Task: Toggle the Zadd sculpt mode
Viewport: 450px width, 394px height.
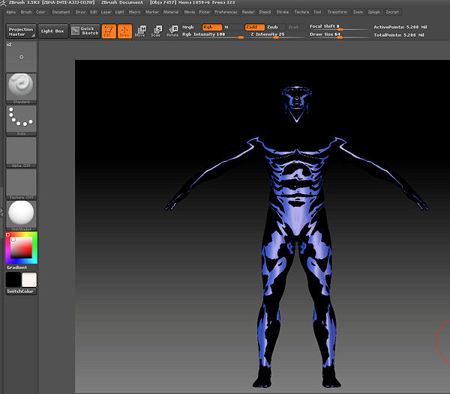Action: [x=254, y=27]
